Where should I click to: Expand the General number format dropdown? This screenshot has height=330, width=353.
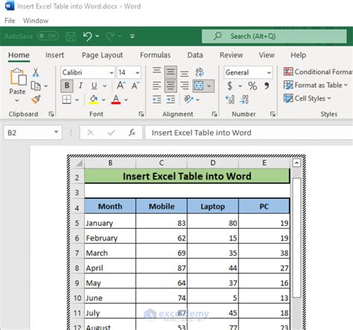pos(269,72)
